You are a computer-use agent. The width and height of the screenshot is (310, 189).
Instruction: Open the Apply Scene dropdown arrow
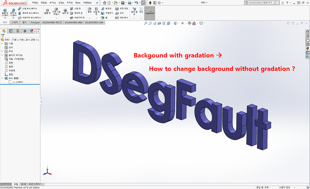(197, 23)
